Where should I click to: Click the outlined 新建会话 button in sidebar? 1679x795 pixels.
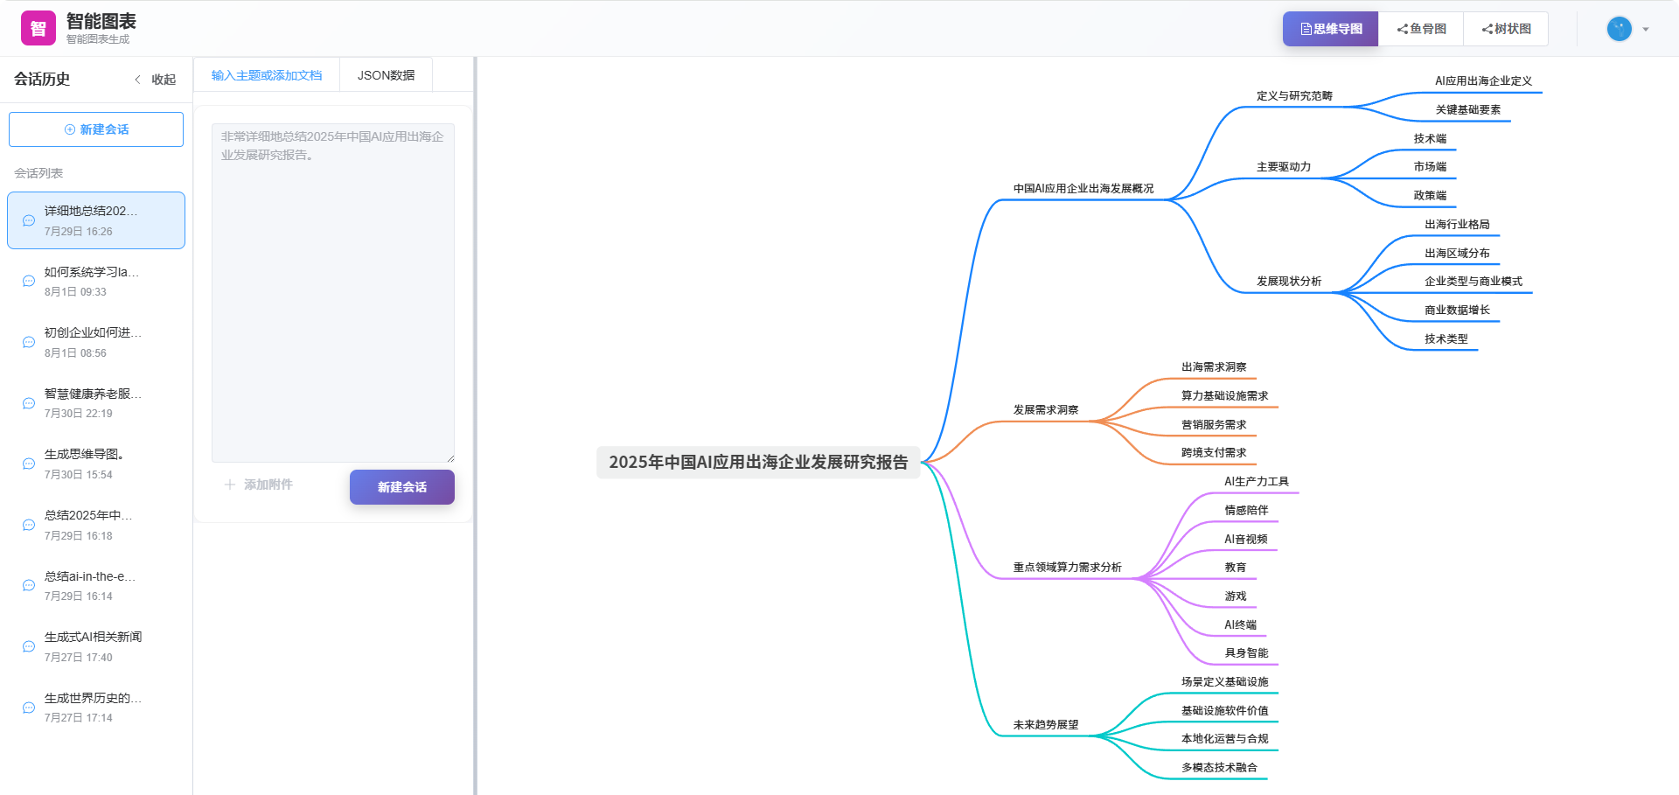click(96, 129)
